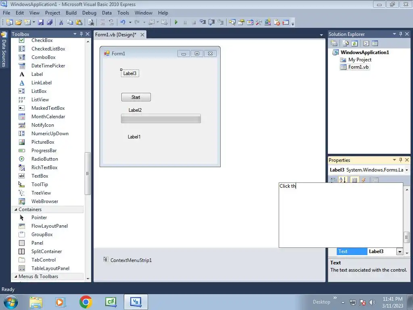Switch Properties panel to Alphabetical sort
Image resolution: width=413 pixels, height=310 pixels.
click(x=342, y=180)
